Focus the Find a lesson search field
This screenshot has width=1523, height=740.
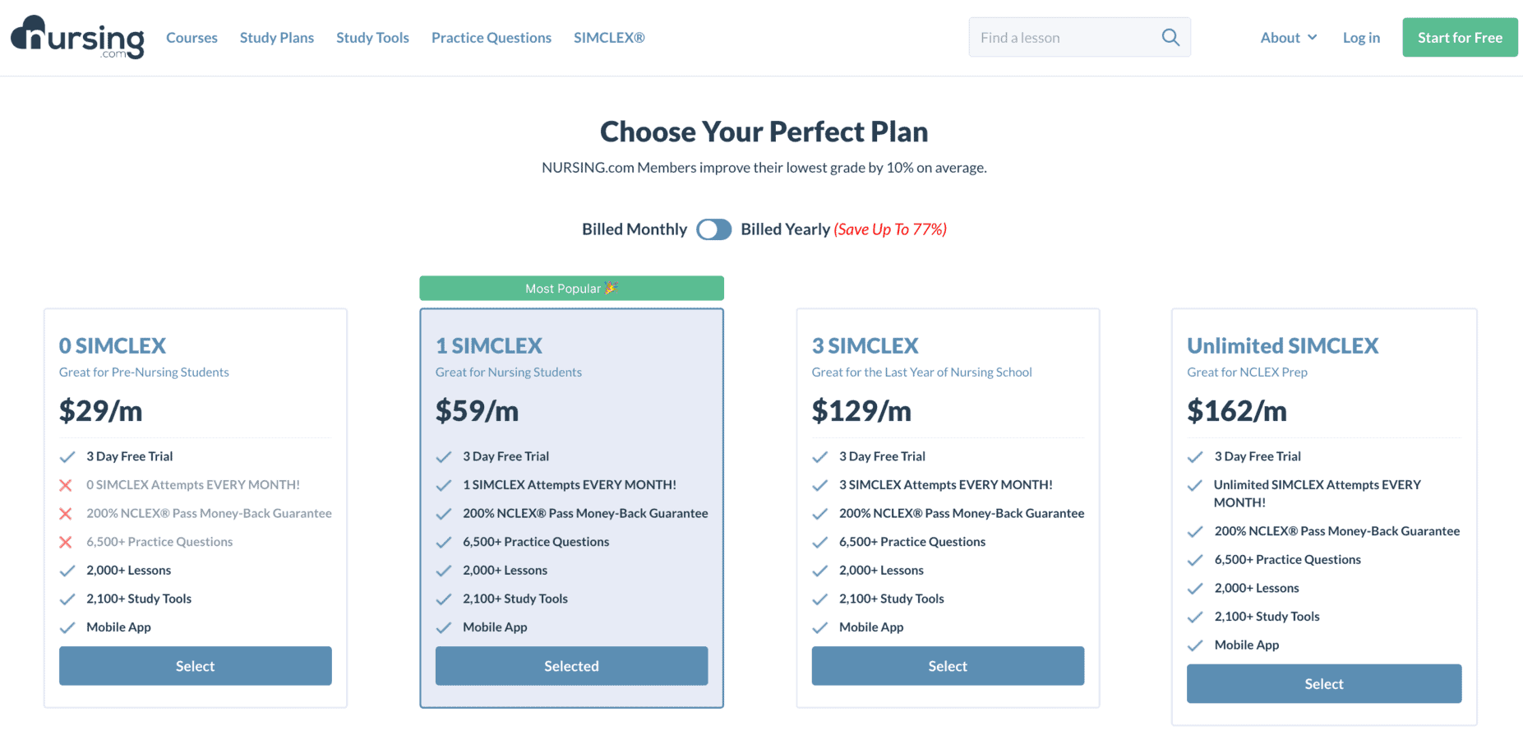(x=1064, y=38)
